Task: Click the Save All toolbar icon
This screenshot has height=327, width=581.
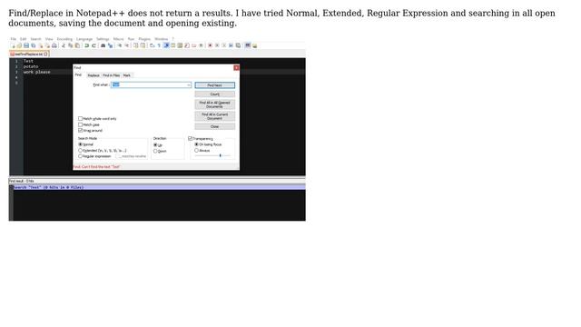Action: point(33,45)
